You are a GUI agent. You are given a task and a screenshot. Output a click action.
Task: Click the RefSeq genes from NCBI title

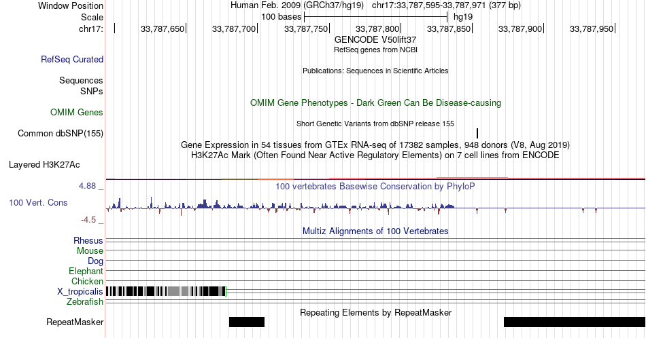coord(375,50)
